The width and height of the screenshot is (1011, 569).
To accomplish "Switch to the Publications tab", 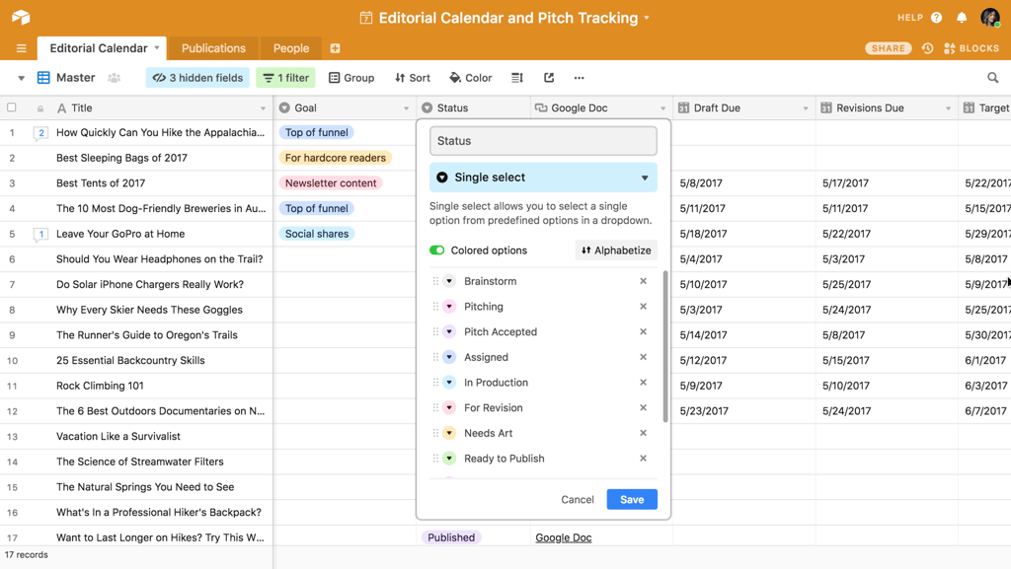I will coord(213,47).
